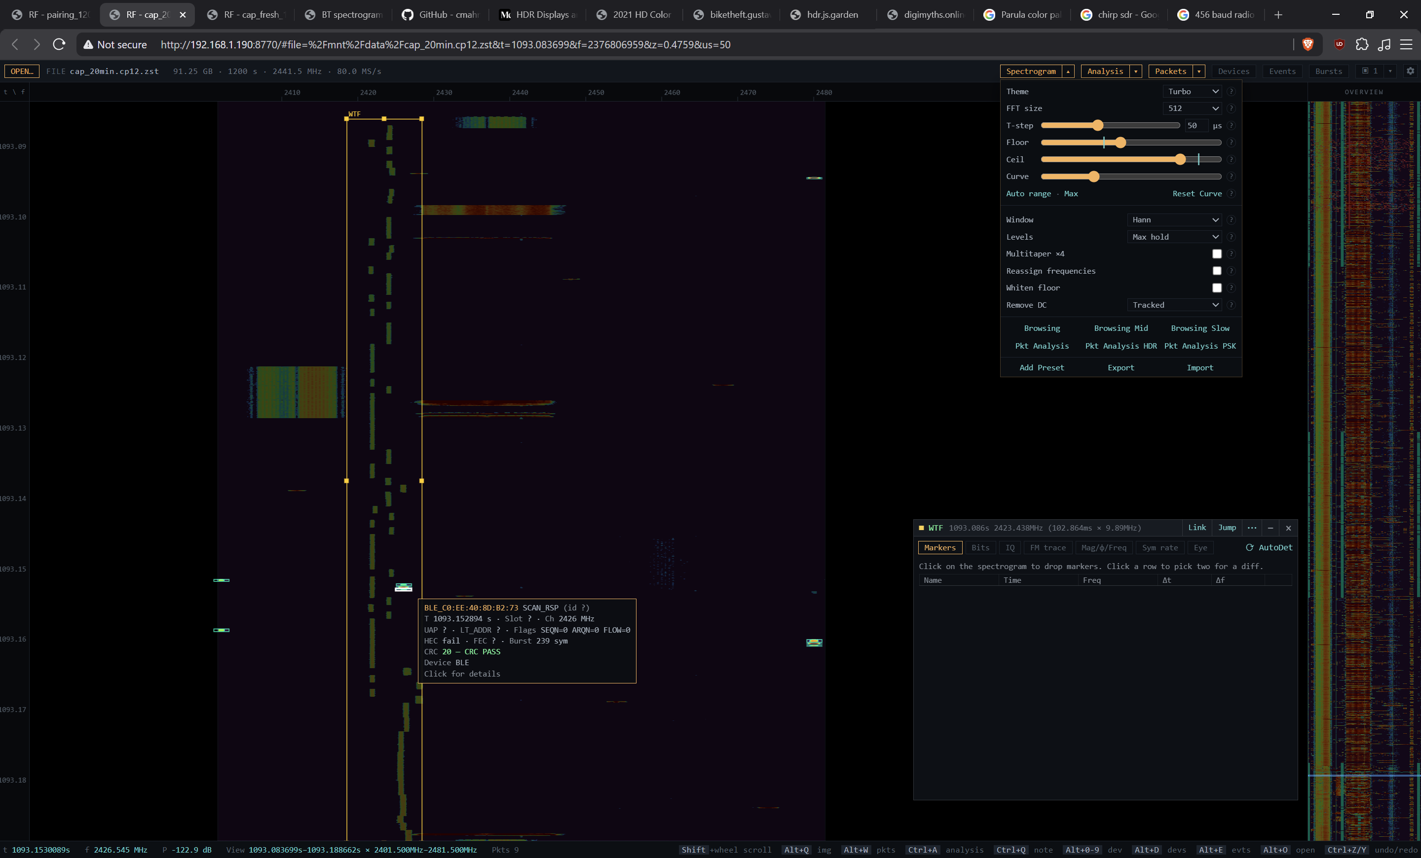
Task: Open the three-dots menu in the WTF panel
Action: click(x=1251, y=528)
